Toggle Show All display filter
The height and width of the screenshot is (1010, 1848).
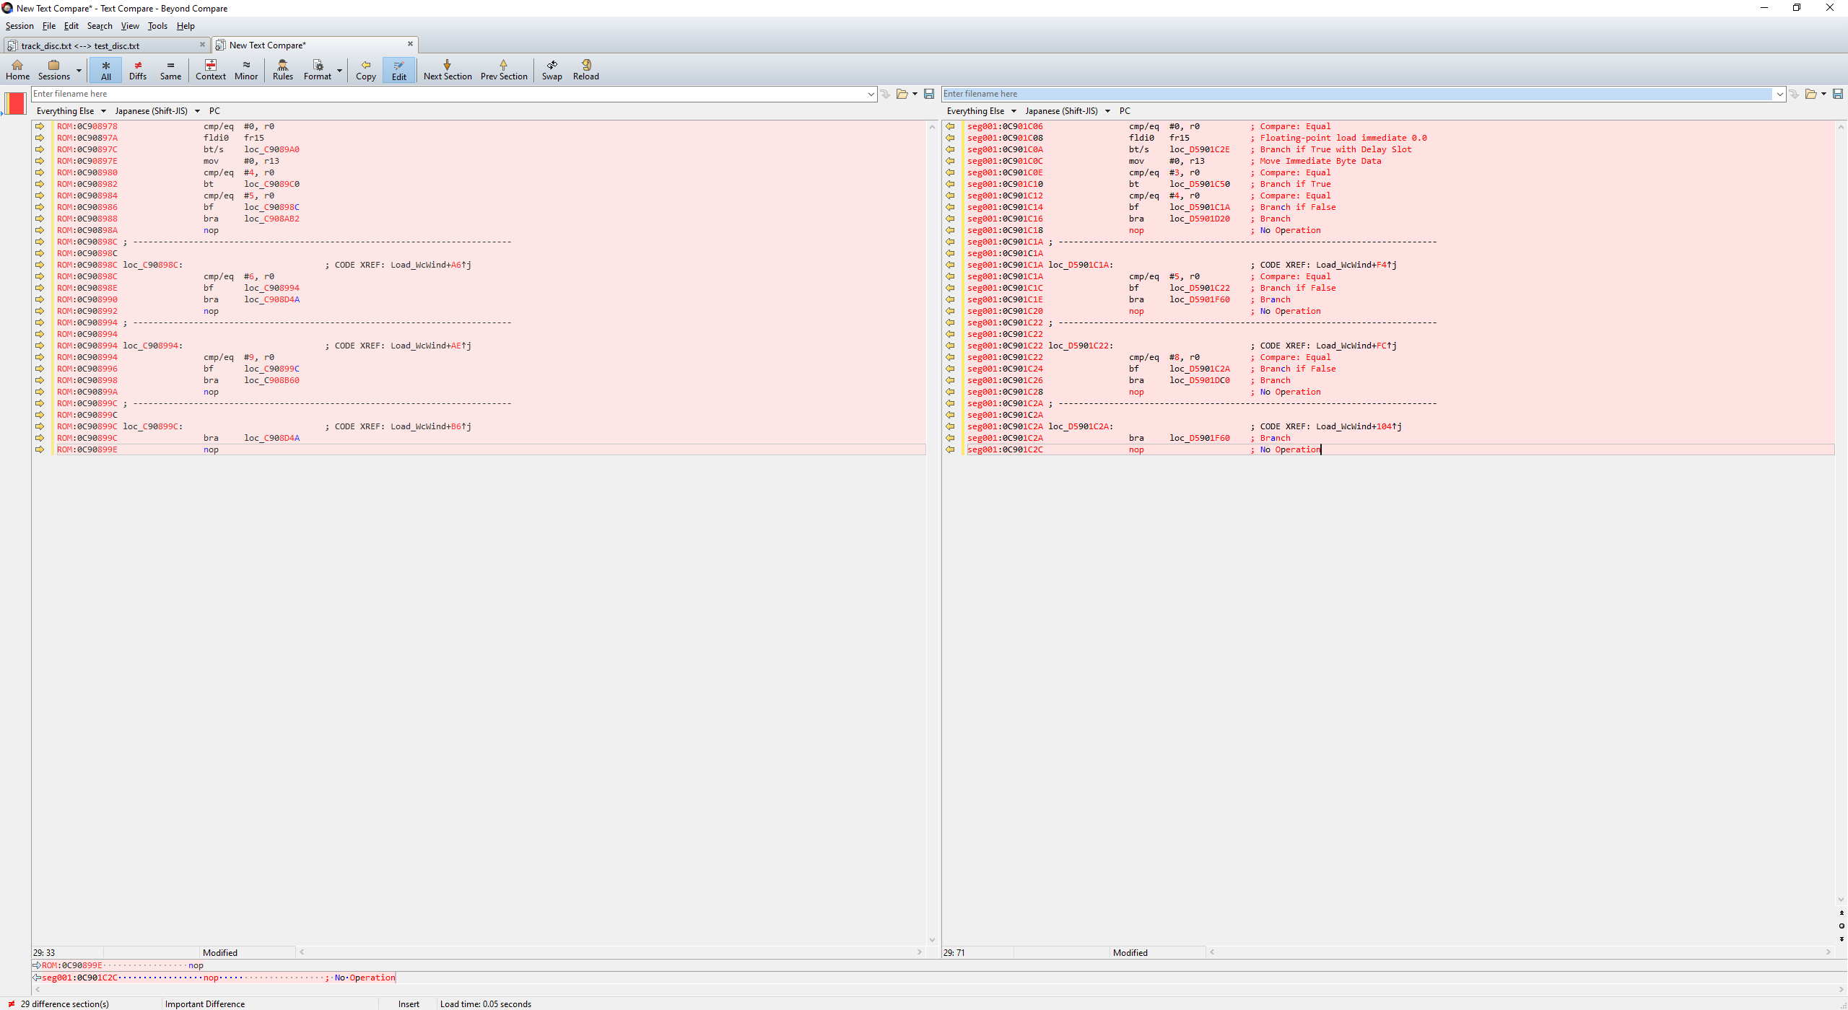point(105,69)
